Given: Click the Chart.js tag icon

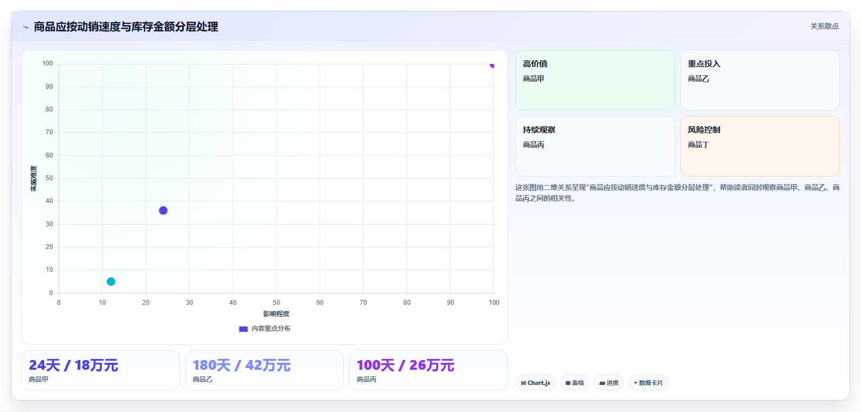Looking at the screenshot, I should coord(523,383).
